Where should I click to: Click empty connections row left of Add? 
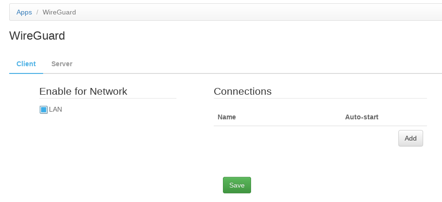[x=300, y=138]
